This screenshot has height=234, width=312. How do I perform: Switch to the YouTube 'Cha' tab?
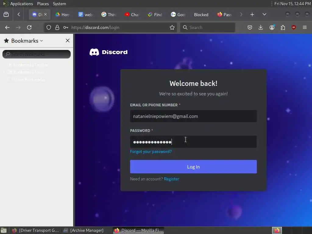click(x=132, y=15)
